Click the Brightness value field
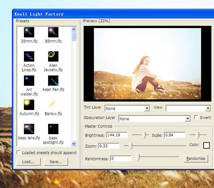This screenshot has width=214, height=188. click(x=117, y=135)
